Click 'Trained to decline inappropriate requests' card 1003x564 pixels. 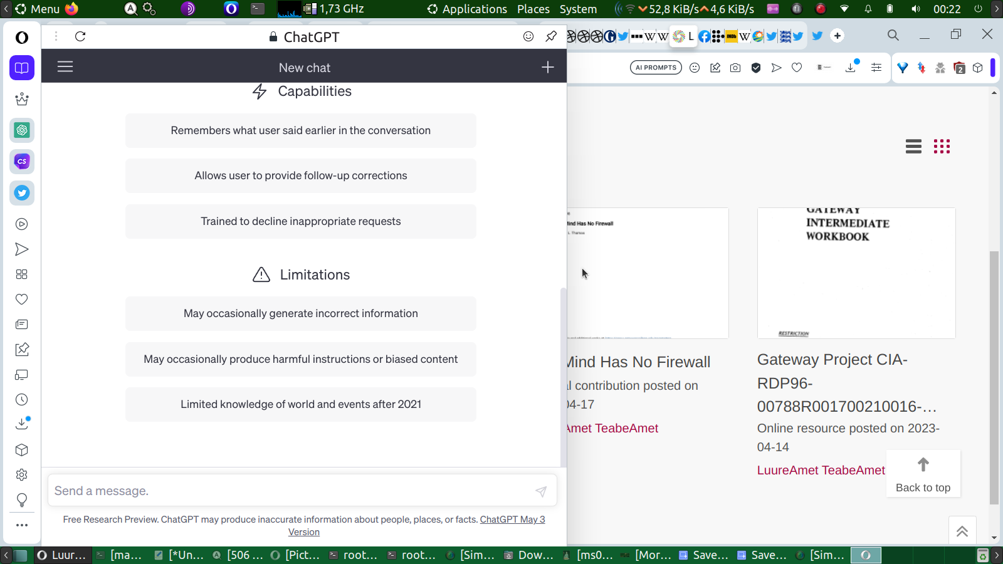coord(301,221)
